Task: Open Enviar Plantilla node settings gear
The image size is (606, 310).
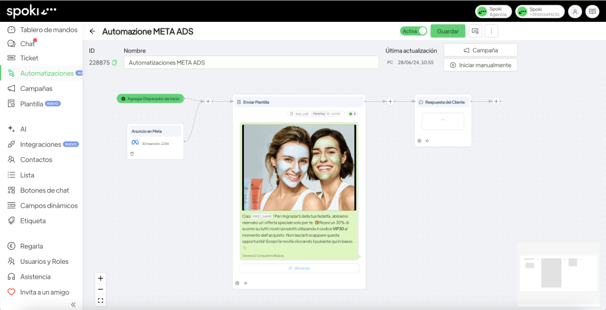Action: point(237,283)
